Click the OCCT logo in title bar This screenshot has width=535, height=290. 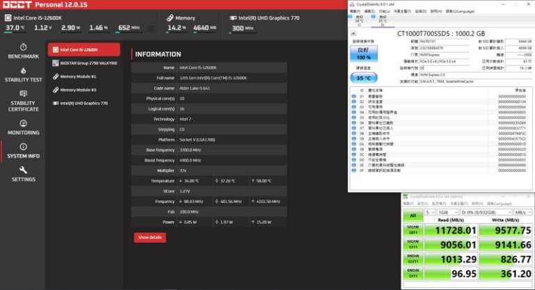coord(17,5)
